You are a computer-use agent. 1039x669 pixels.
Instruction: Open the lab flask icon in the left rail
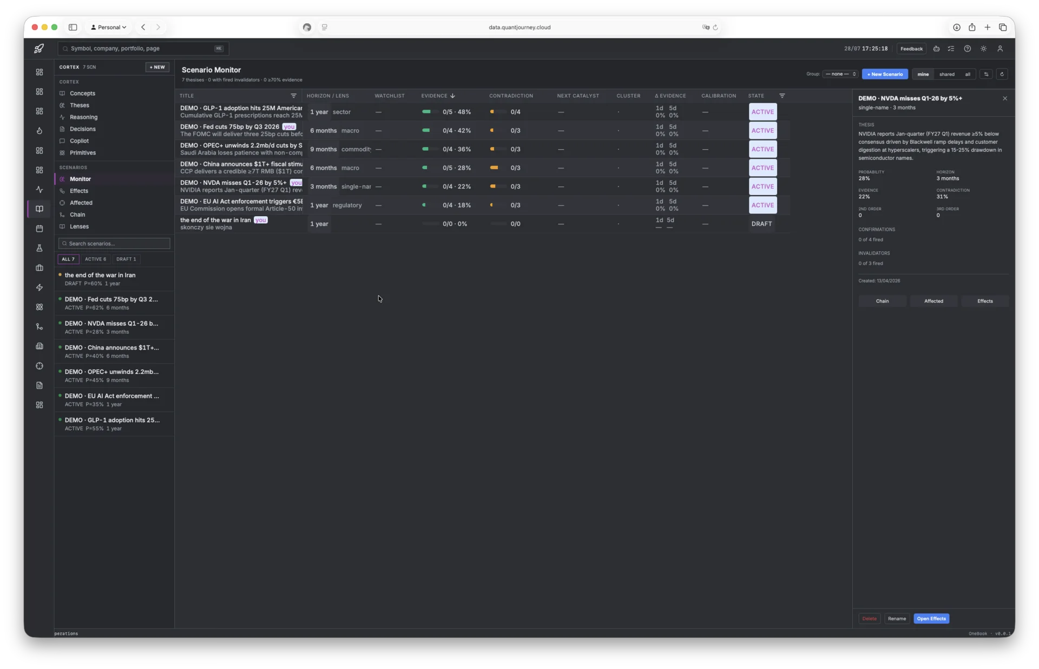click(x=40, y=248)
